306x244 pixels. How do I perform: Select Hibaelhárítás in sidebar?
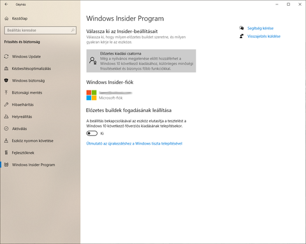click(x=40, y=104)
